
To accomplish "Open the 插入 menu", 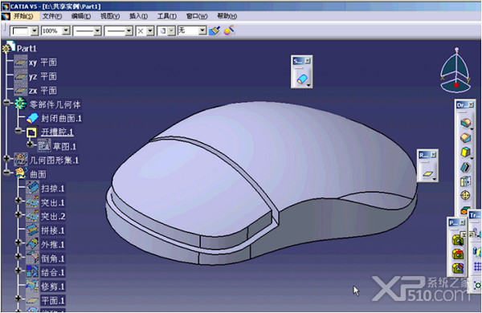I will pos(138,16).
